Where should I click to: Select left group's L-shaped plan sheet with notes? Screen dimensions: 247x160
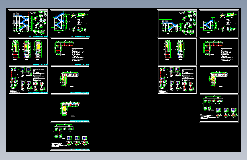[x=70, y=52]
